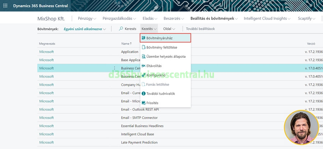Open Microsoft link in Application row
The height and width of the screenshot is (149, 323).
pos(46,52)
